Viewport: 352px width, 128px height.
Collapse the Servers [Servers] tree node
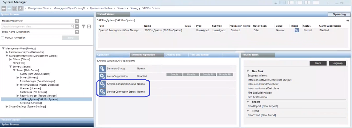click(x=10, y=67)
